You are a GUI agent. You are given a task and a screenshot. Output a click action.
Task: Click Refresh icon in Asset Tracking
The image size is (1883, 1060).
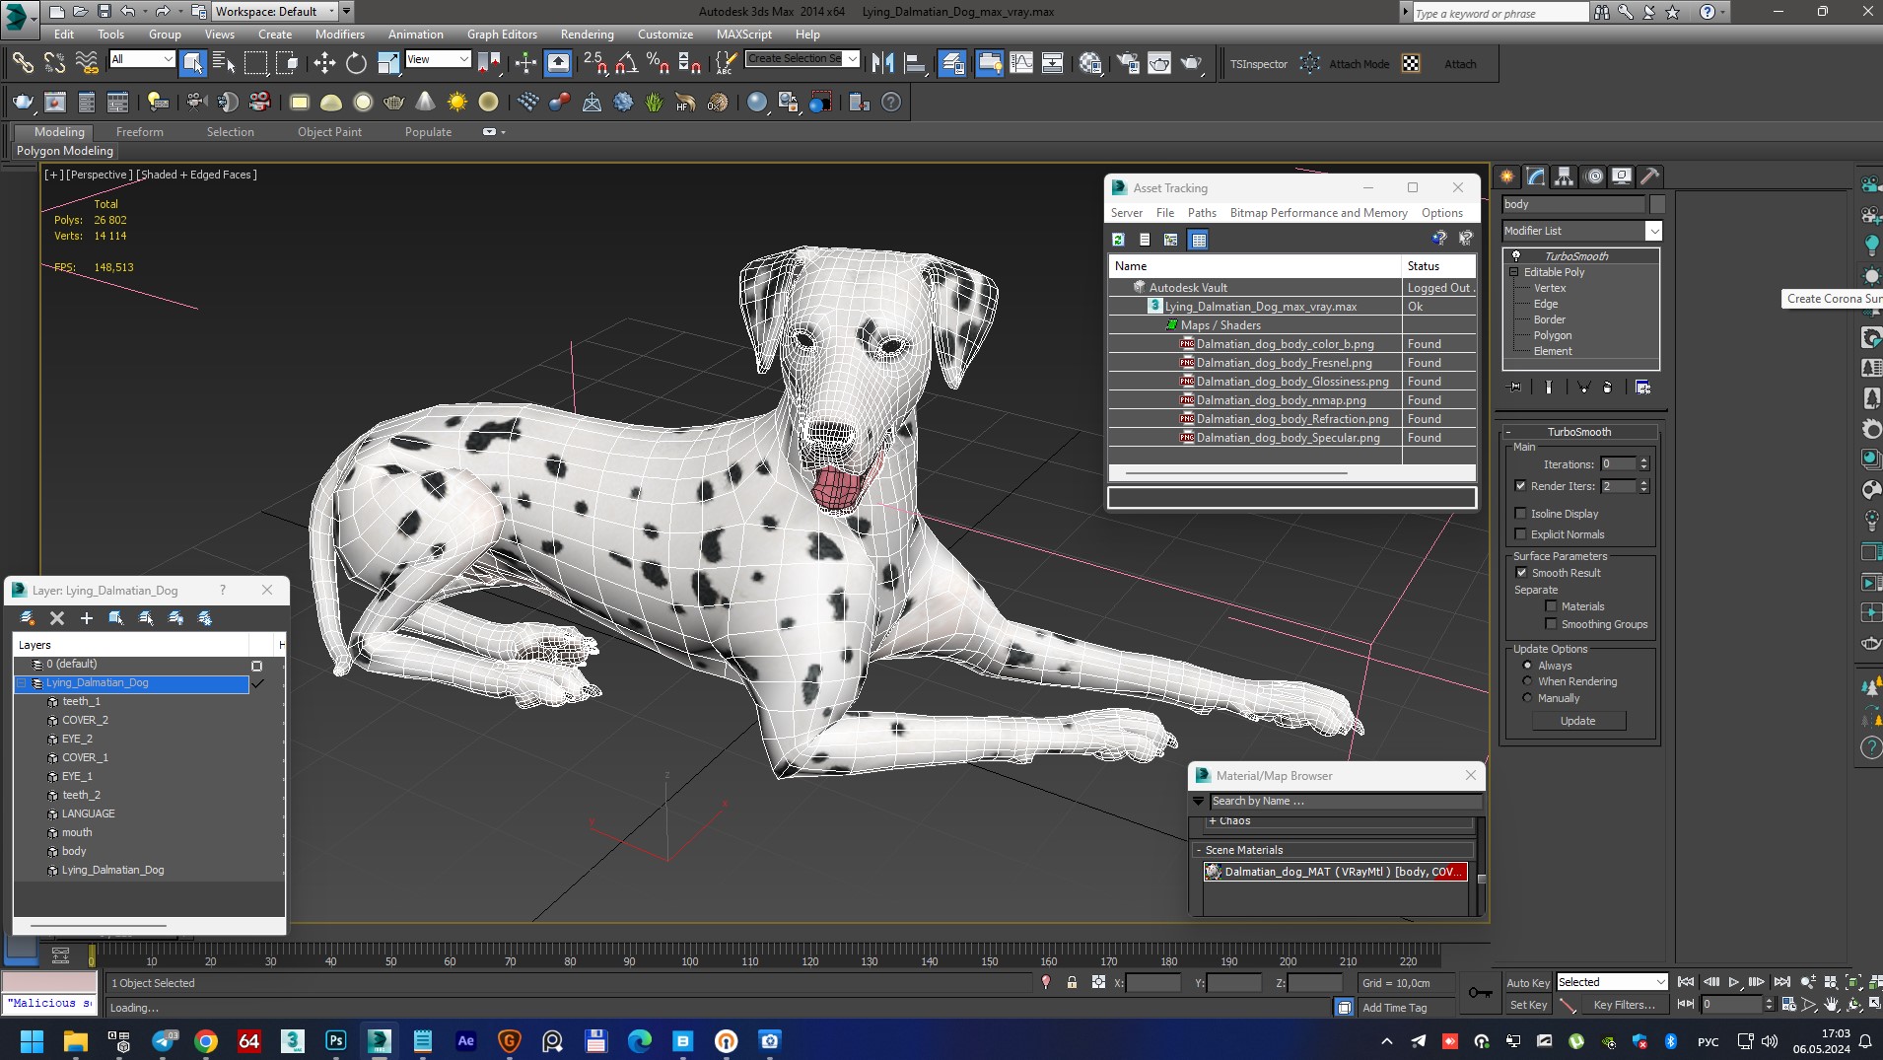[1118, 240]
